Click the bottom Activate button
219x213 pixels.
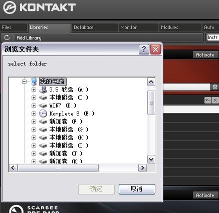point(205,195)
